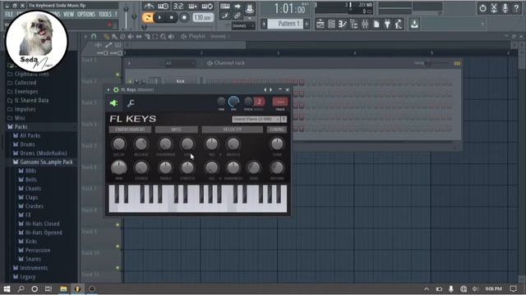Click the FL Keys gear options icon
The image size is (526, 295).
pos(116,89)
